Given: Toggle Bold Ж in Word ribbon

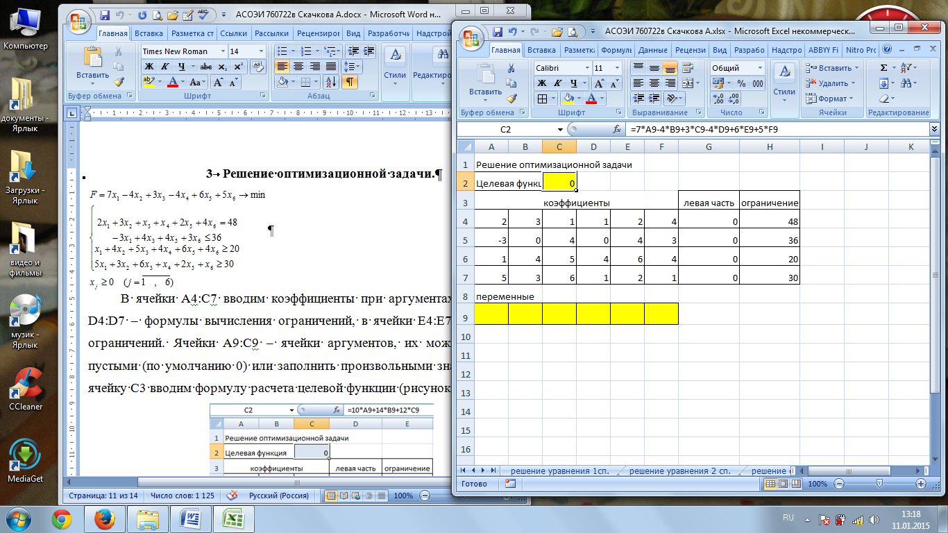Looking at the screenshot, I should pyautogui.click(x=149, y=67).
